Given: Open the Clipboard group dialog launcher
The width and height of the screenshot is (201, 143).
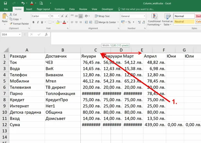Looking at the screenshot, I should 29,28.
